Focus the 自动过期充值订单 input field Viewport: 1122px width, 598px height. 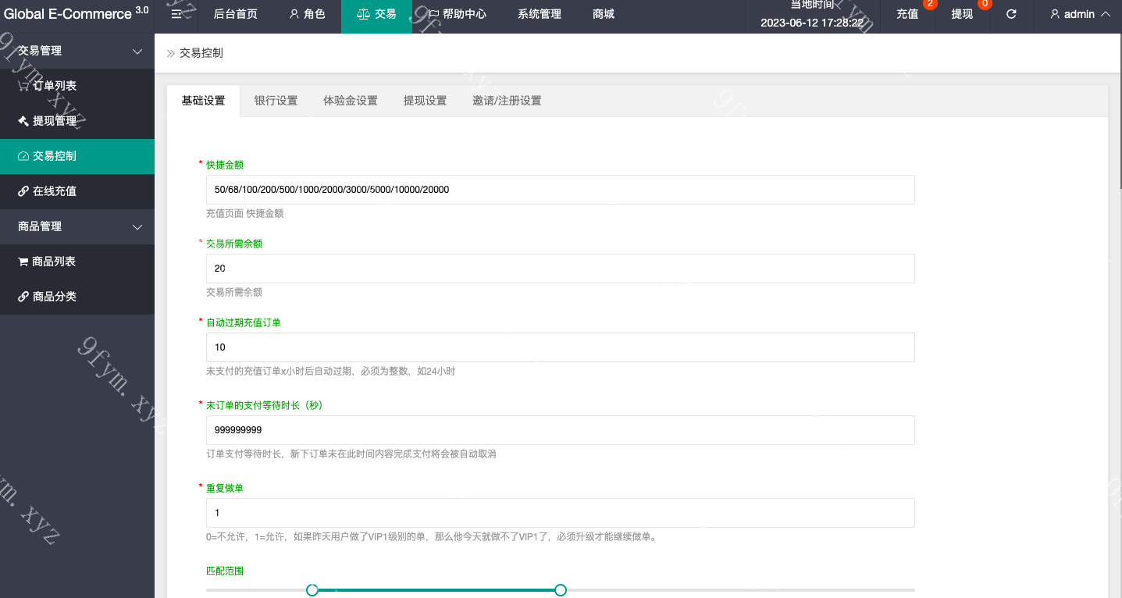(560, 347)
